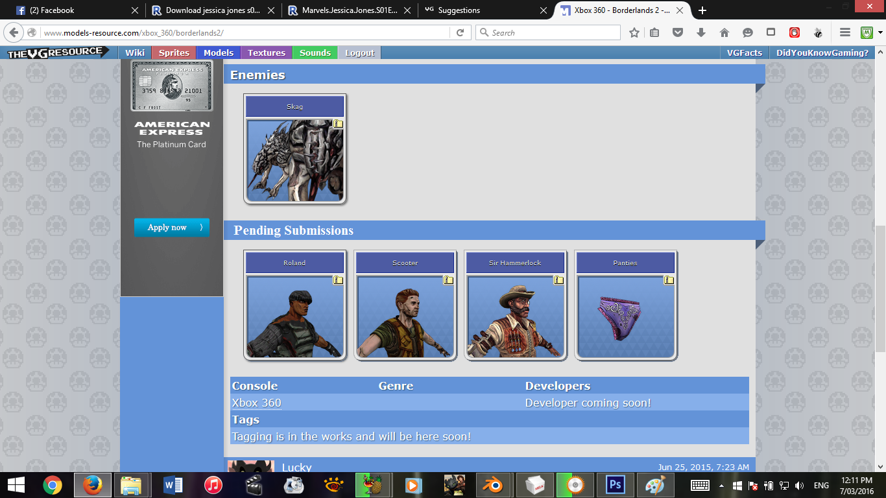Open the Skag model thumbnail
886x498 pixels.
[295, 160]
